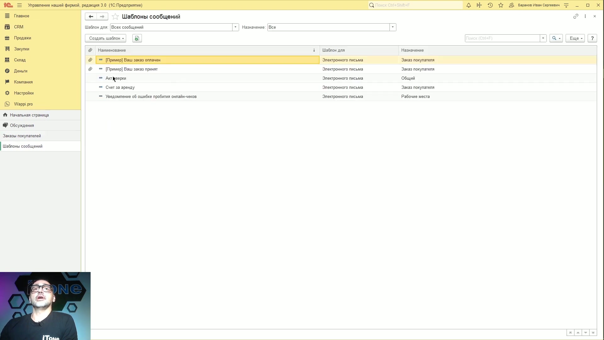The height and width of the screenshot is (340, 604).
Task: Open the history clock icon
Action: click(490, 5)
